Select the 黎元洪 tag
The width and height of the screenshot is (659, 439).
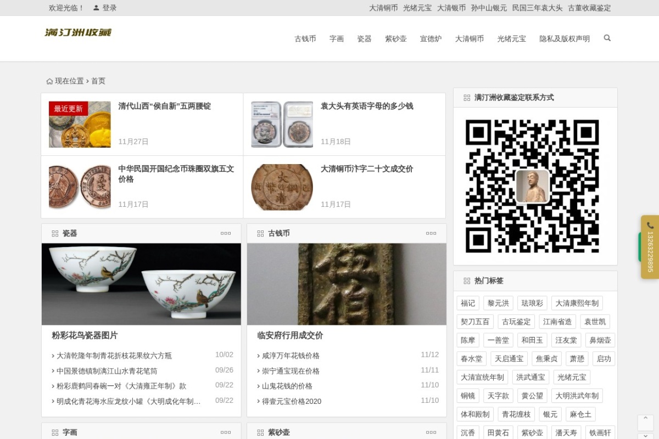tap(498, 303)
